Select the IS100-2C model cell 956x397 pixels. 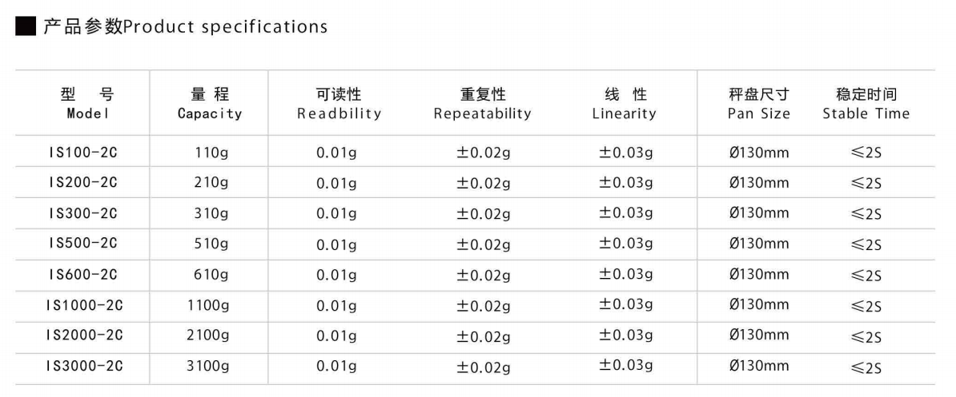pos(82,152)
